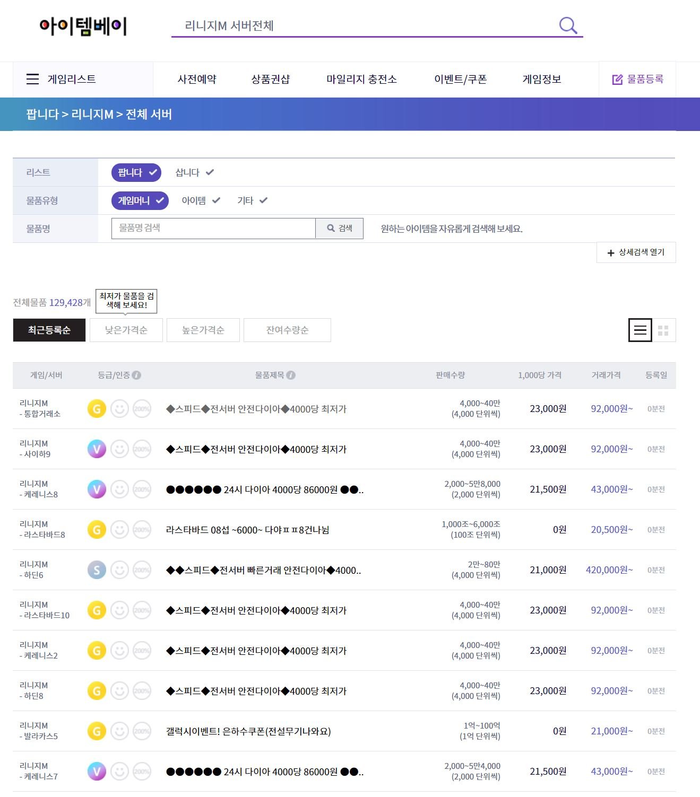The width and height of the screenshot is (700, 797).
Task: Click 200% badge in 통합거래소 row
Action: point(142,409)
